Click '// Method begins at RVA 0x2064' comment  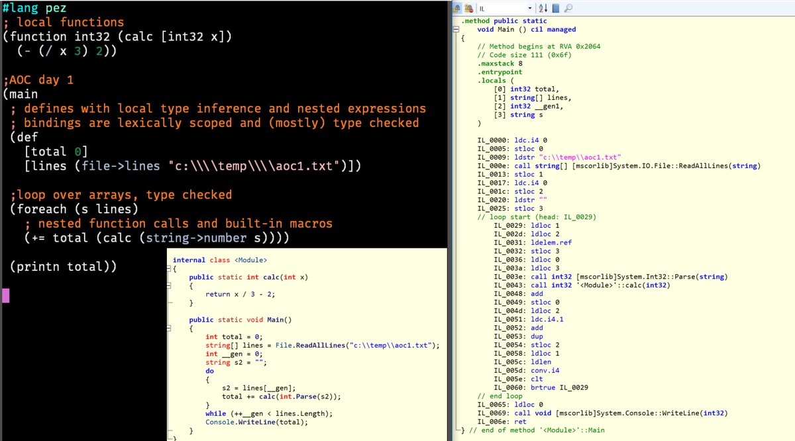coord(539,46)
